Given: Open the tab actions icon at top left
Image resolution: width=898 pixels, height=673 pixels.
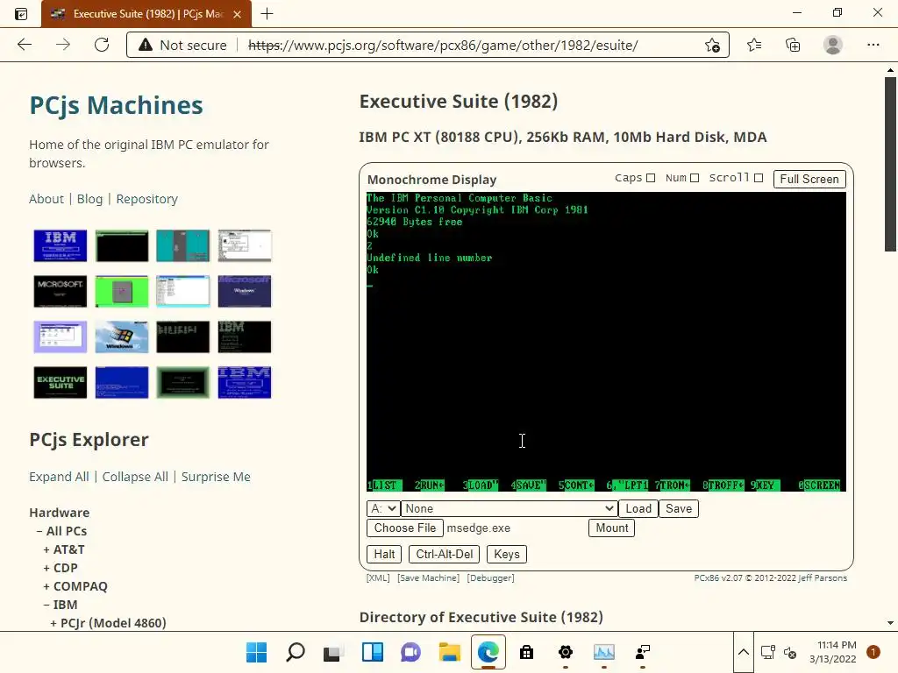Looking at the screenshot, I should [21, 14].
